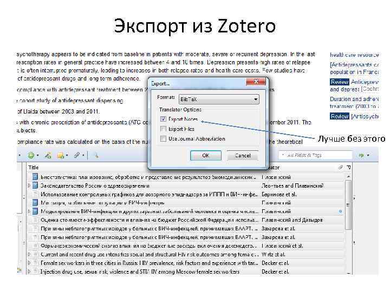This screenshot has height=292, width=390.
Task: Click the paperclip attachment column header icon
Action: (341, 167)
